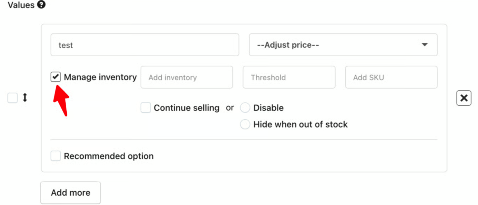
Task: Tick the Recommended option checkbox
Action: 56,156
